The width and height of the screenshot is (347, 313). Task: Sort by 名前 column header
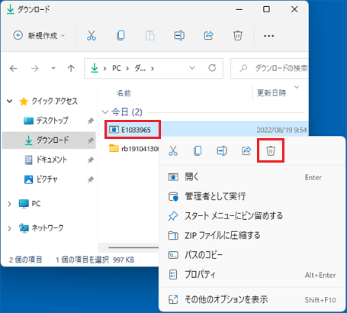[x=124, y=93]
